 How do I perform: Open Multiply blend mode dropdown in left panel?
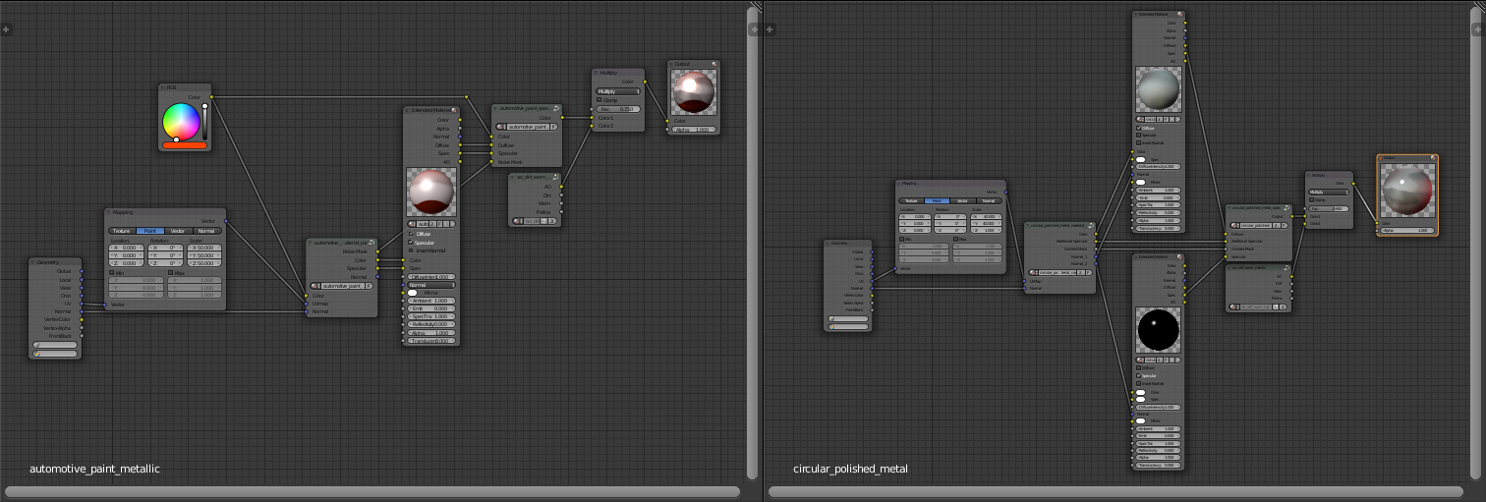pyautogui.click(x=618, y=90)
